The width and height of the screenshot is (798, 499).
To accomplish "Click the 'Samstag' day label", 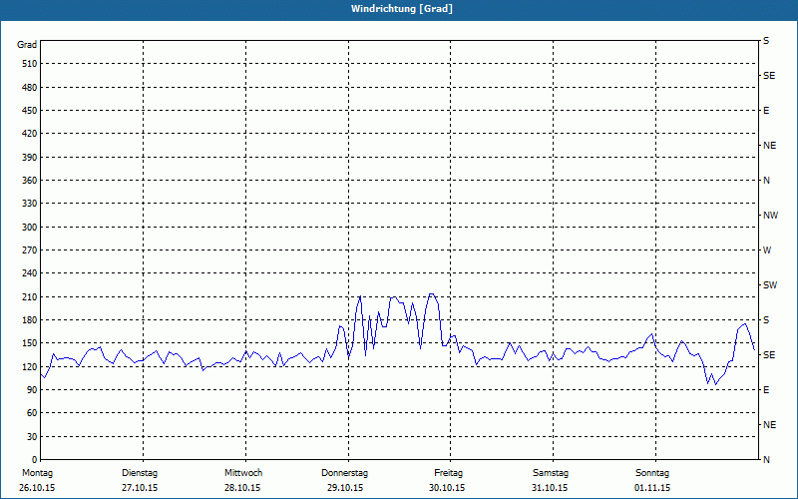I will [551, 473].
